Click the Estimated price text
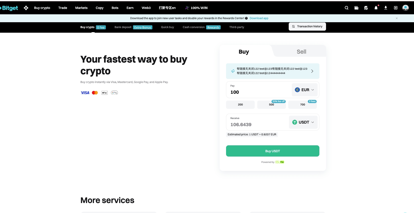 click(252, 134)
